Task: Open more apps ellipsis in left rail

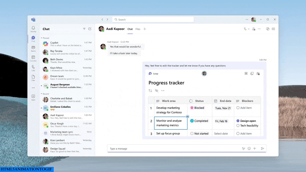Action: coord(33,88)
